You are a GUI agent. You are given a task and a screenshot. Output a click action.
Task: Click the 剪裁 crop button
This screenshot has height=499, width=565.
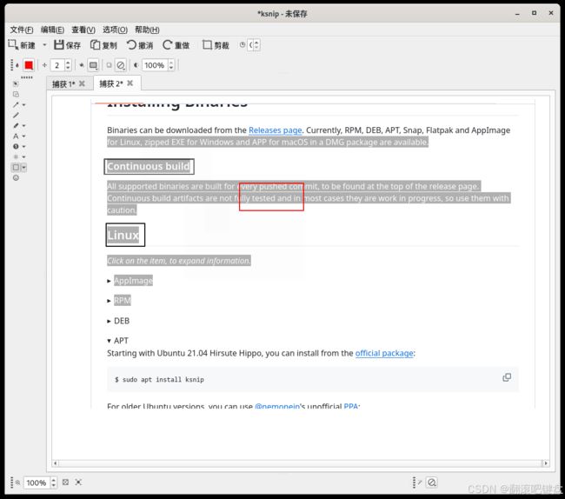pos(216,45)
